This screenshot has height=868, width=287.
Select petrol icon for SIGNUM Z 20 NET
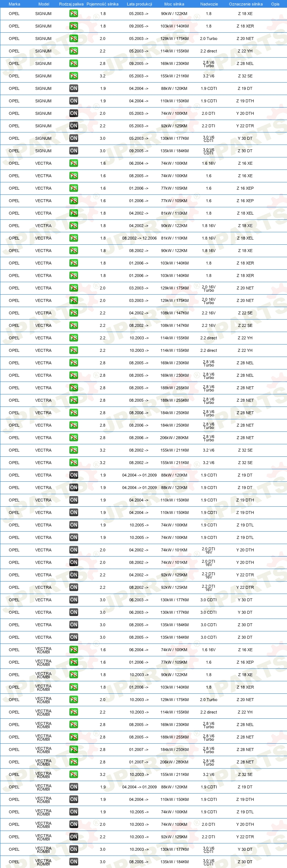pos(74,39)
